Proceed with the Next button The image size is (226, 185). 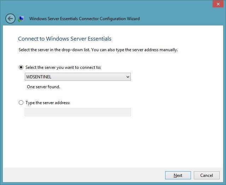tap(178, 175)
